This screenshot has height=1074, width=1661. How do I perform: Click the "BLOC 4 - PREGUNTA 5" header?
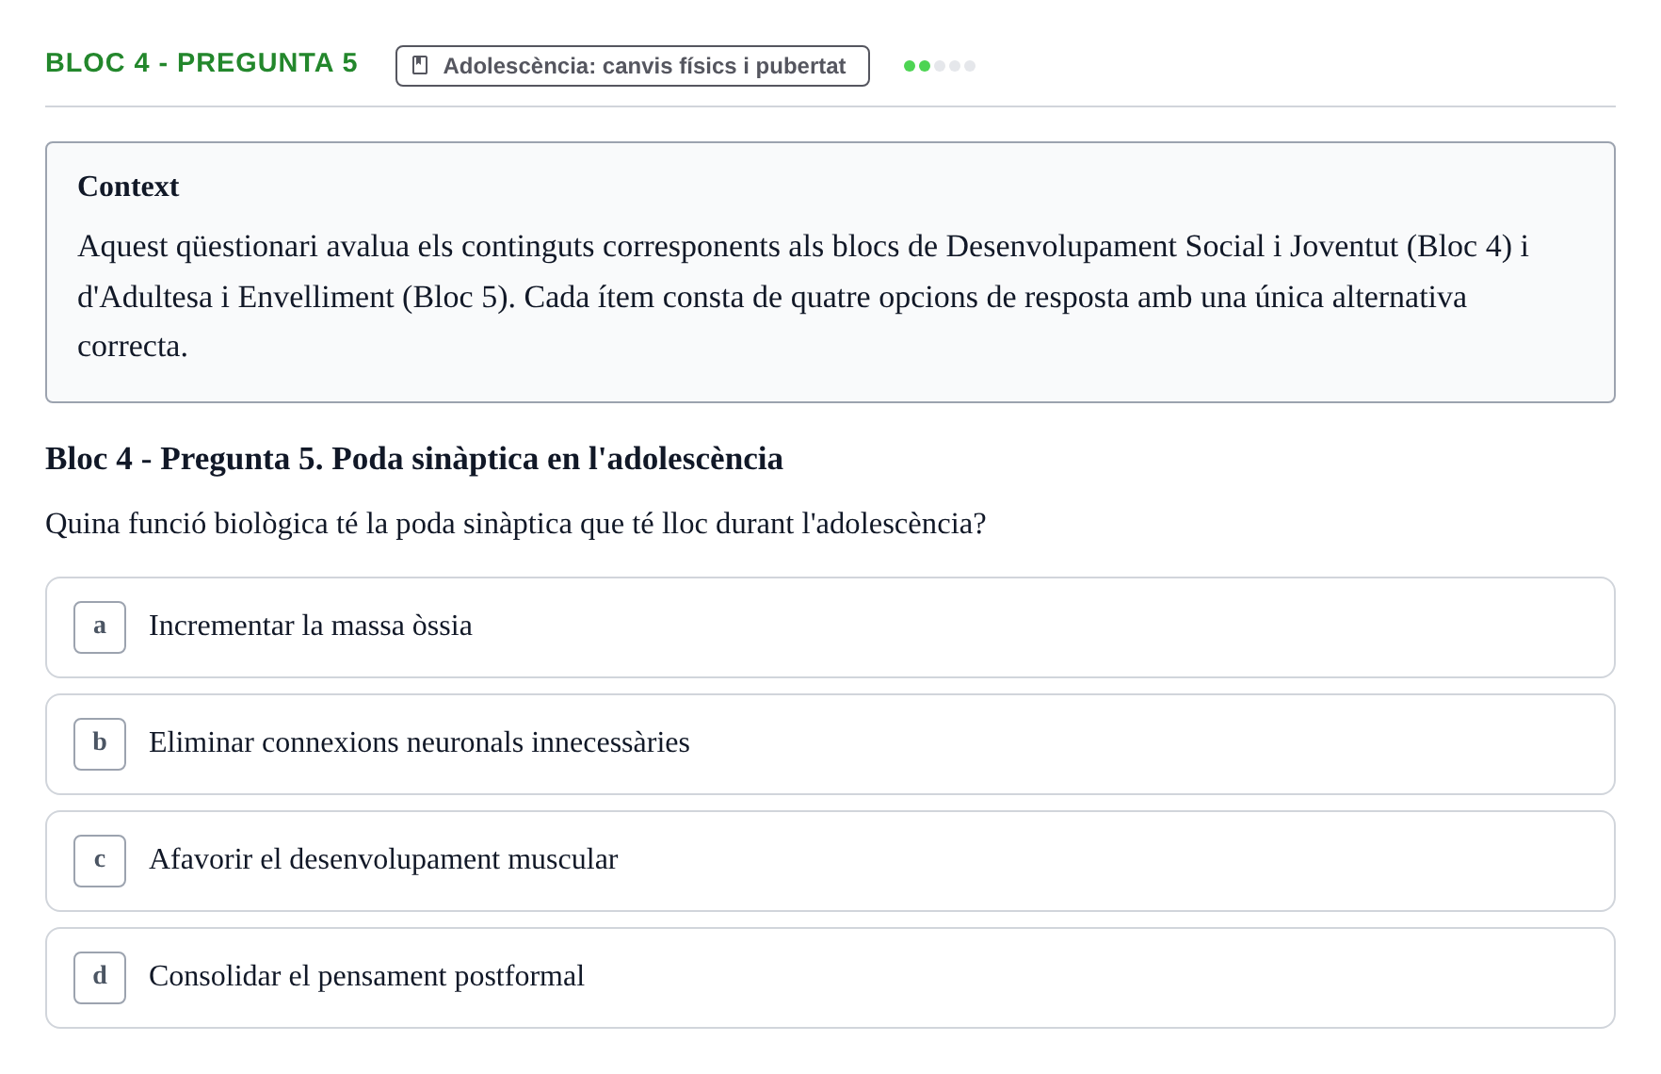tap(202, 63)
